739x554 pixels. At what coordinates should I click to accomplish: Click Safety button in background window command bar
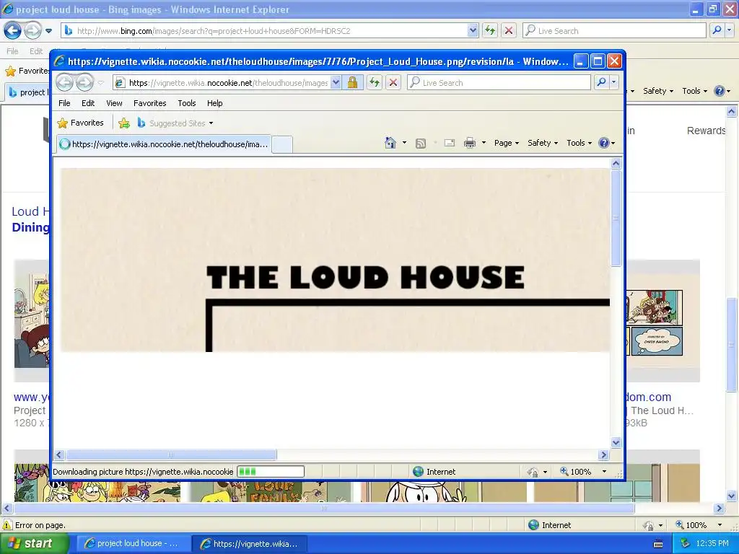click(x=658, y=91)
